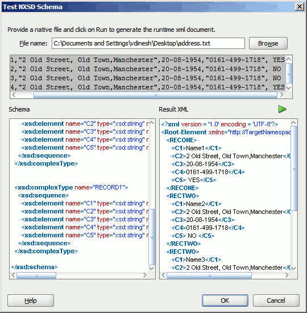Click Result XML horizontal scroll-right arrow
This screenshot has width=307, height=313.
click(287, 275)
